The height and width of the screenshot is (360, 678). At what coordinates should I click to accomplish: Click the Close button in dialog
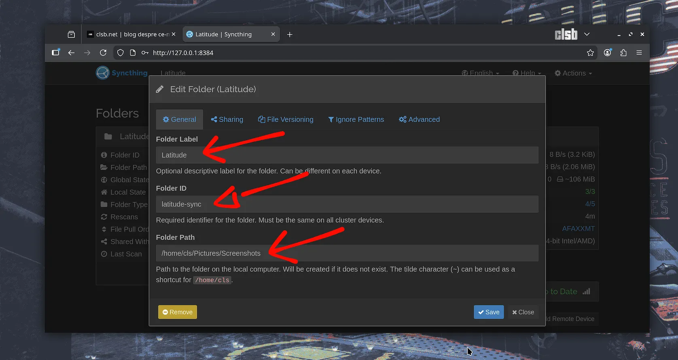pos(523,312)
